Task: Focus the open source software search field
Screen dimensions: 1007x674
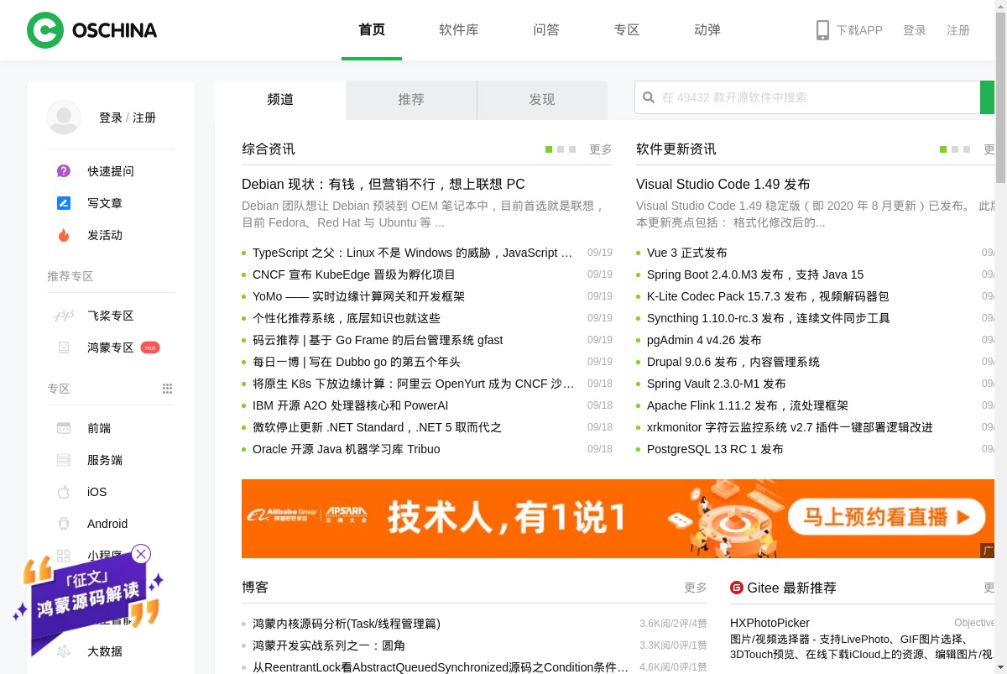Action: [x=808, y=97]
